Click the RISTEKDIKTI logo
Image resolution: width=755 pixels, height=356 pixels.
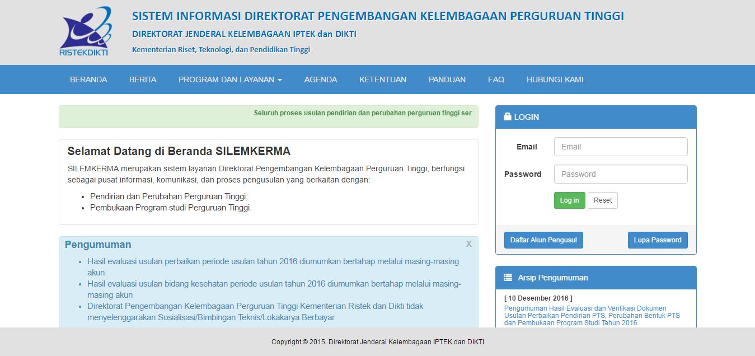click(x=86, y=32)
